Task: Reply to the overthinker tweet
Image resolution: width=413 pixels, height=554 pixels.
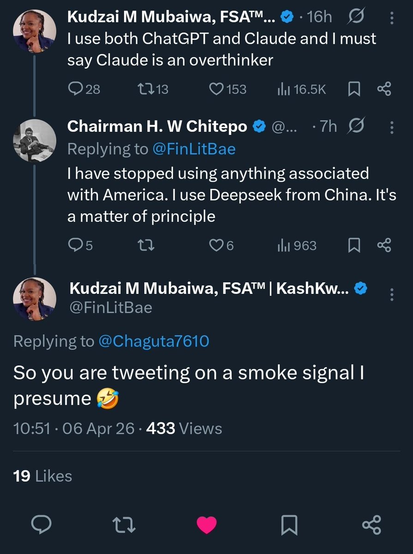Action: pyautogui.click(x=75, y=89)
